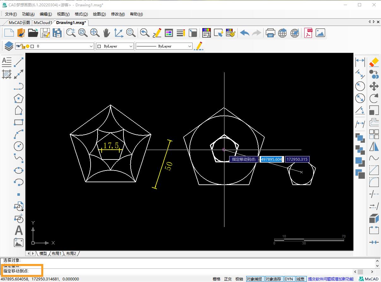Open the 绘图(D) menu
Image resolution: width=381 pixels, height=282 pixels.
point(99,14)
